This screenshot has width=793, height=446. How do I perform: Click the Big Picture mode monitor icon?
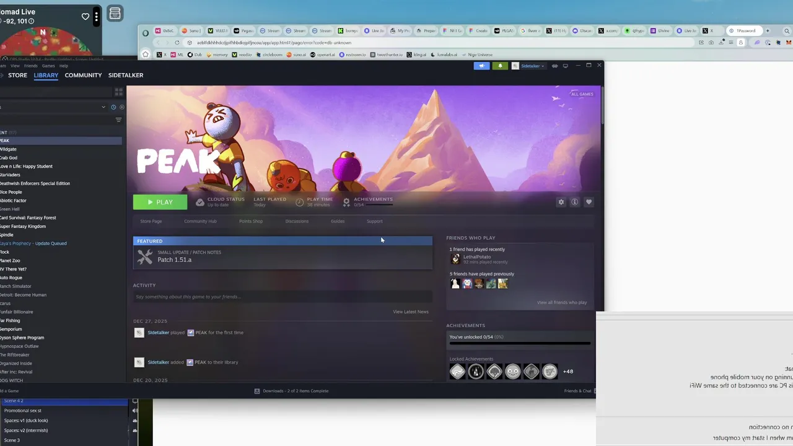(x=565, y=66)
